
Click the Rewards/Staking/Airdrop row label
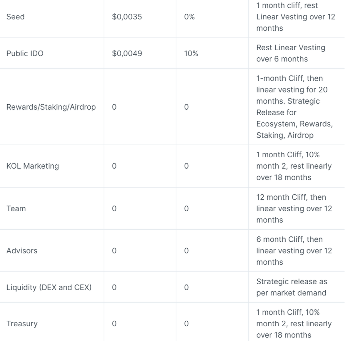pyautogui.click(x=51, y=107)
